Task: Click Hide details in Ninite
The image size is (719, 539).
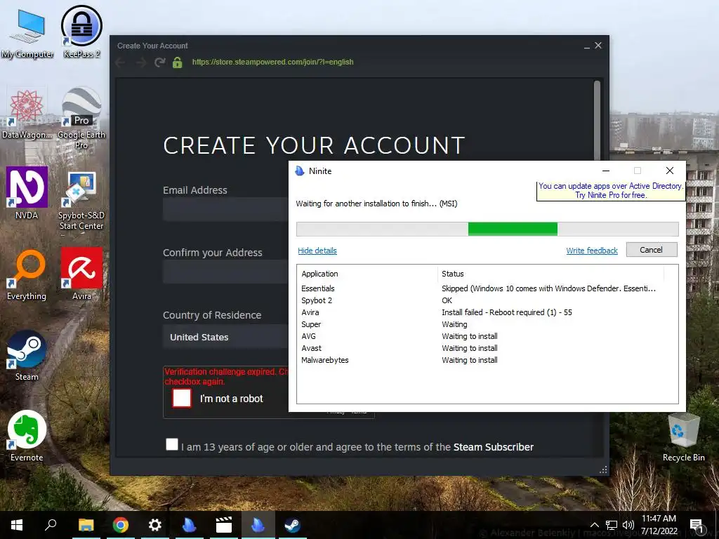Action: pos(317,251)
